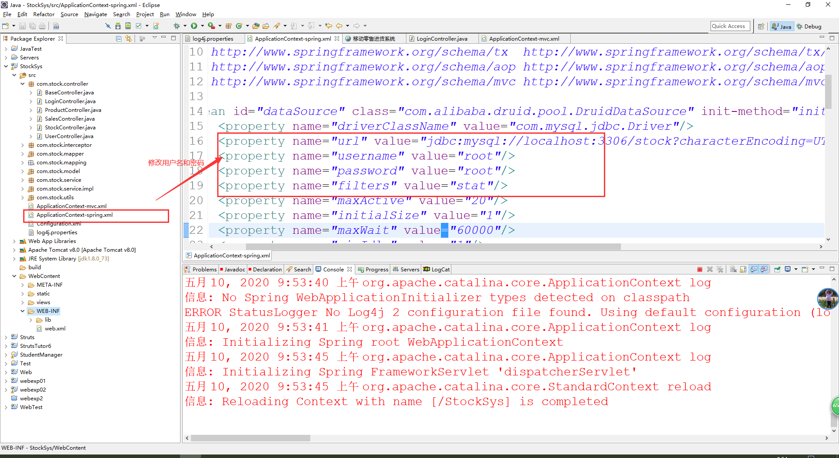
Task: Select UserController.java in the tree
Action: [x=69, y=136]
